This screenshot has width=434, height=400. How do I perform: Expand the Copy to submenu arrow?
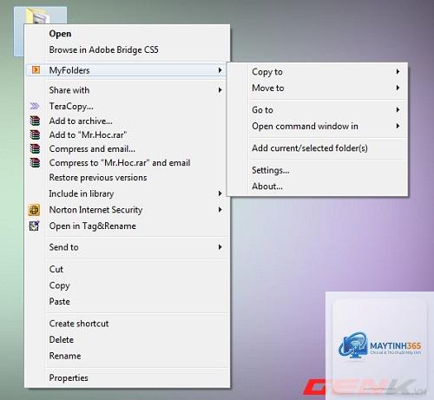pyautogui.click(x=398, y=71)
